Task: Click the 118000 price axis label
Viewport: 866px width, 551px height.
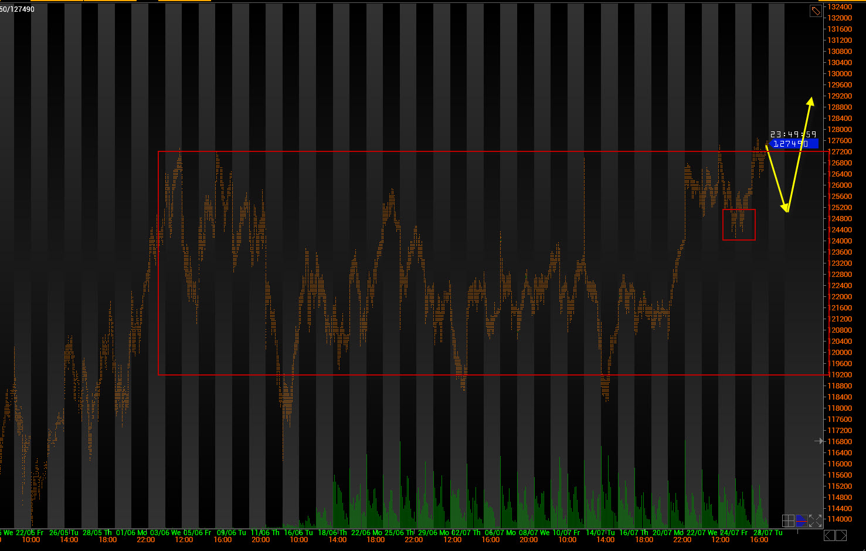Action: click(840, 408)
